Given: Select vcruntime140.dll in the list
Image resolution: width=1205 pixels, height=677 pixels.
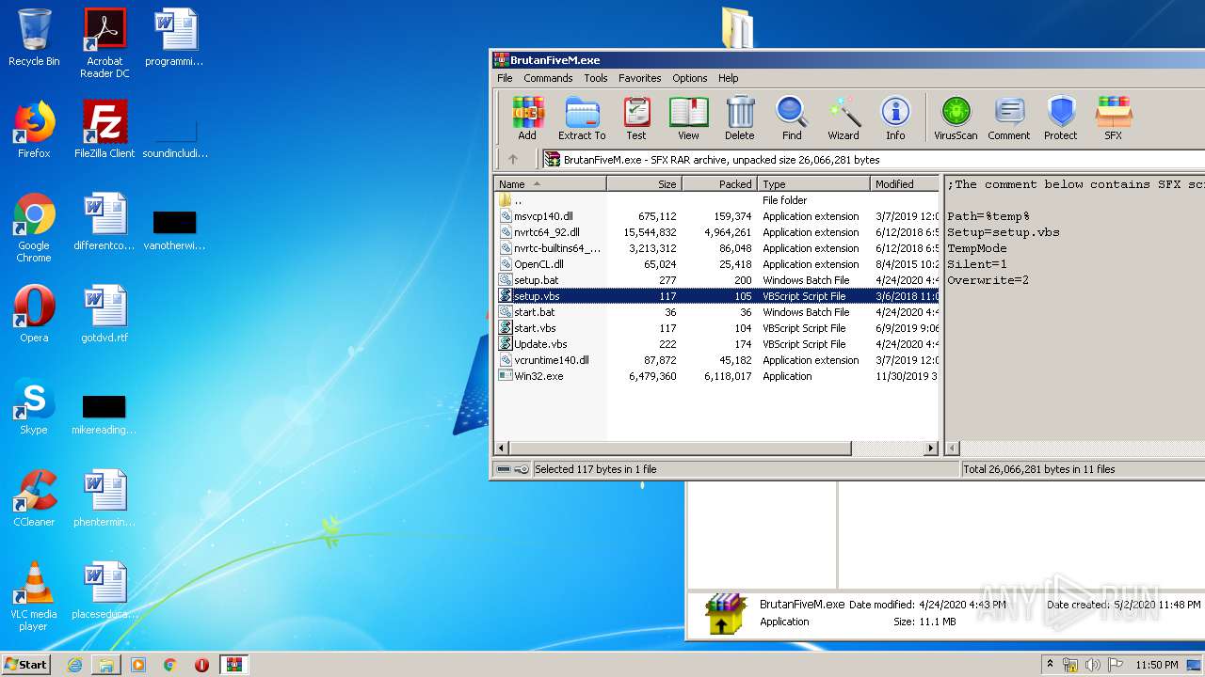Looking at the screenshot, I should click(716, 360).
